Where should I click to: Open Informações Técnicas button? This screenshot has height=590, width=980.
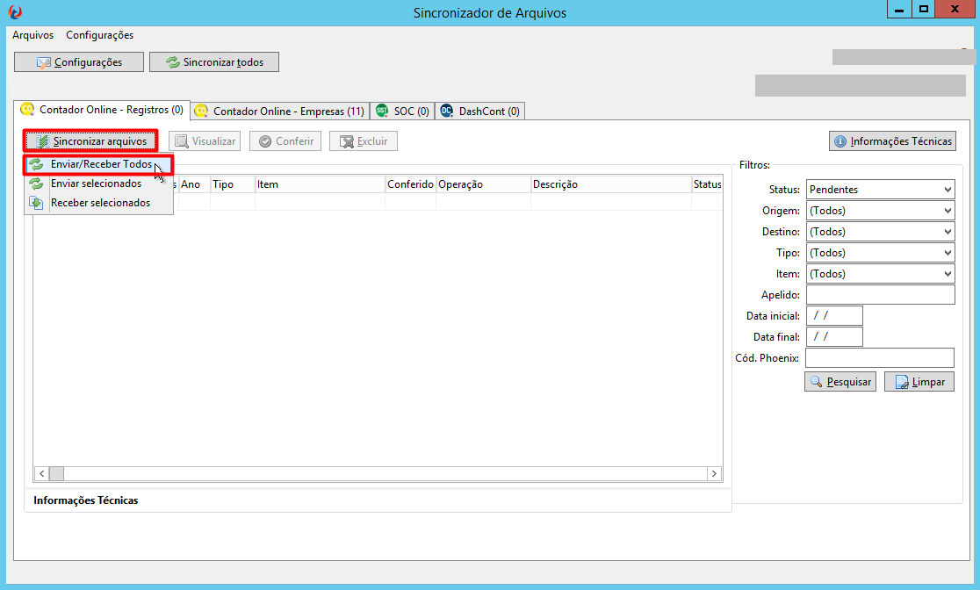(892, 141)
